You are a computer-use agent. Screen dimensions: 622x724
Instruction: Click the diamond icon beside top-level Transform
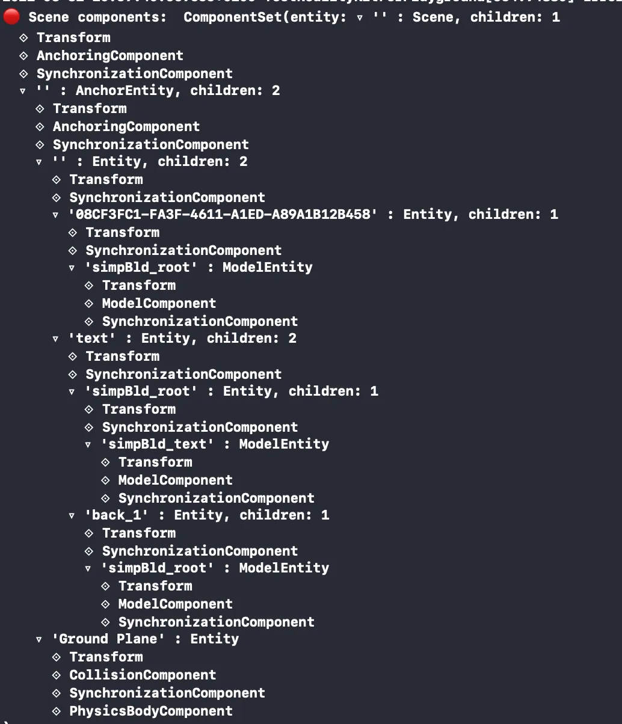click(x=24, y=37)
